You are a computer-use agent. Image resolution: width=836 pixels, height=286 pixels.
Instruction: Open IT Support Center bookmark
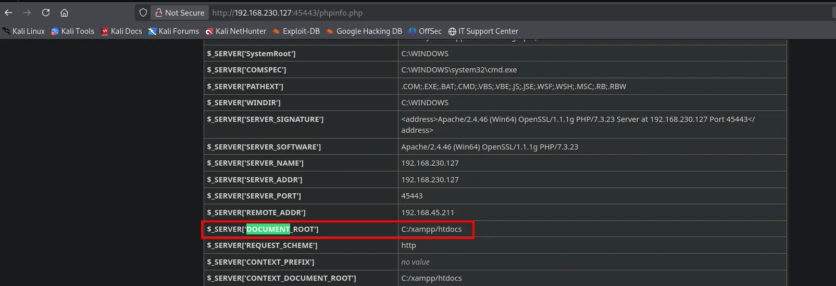pyautogui.click(x=483, y=31)
